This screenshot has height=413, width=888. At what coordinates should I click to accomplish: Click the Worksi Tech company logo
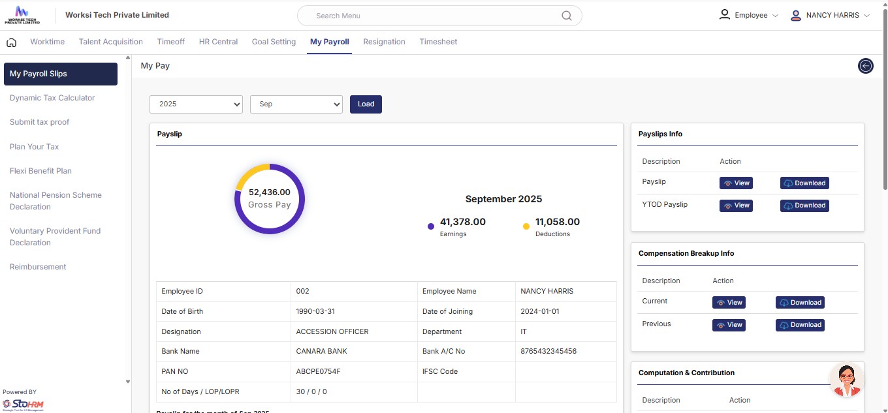[x=22, y=15]
